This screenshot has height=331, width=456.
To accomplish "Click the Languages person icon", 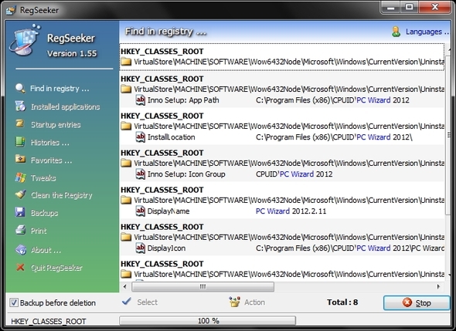I will pyautogui.click(x=396, y=32).
